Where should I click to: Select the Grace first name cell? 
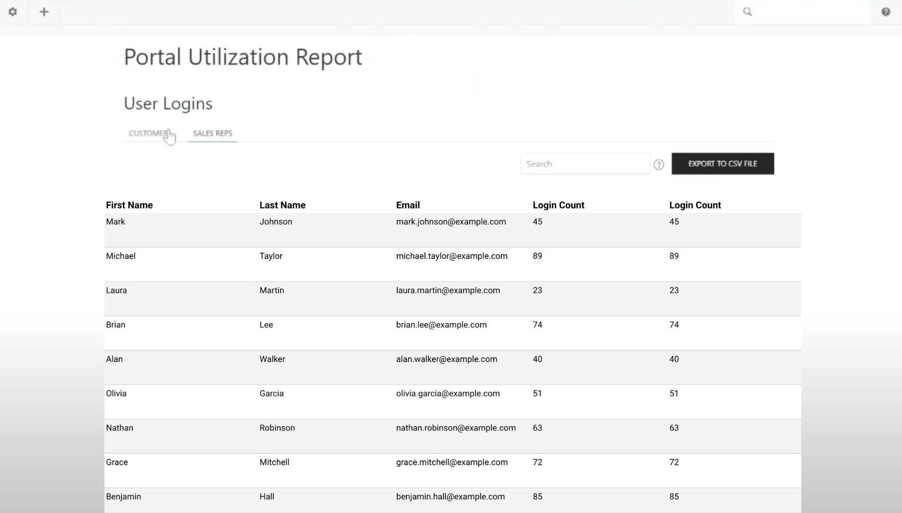click(117, 462)
